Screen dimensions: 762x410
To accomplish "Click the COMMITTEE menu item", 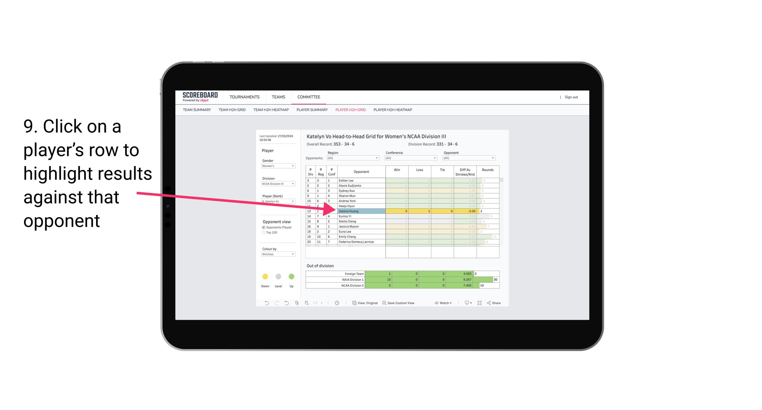I will point(308,97).
